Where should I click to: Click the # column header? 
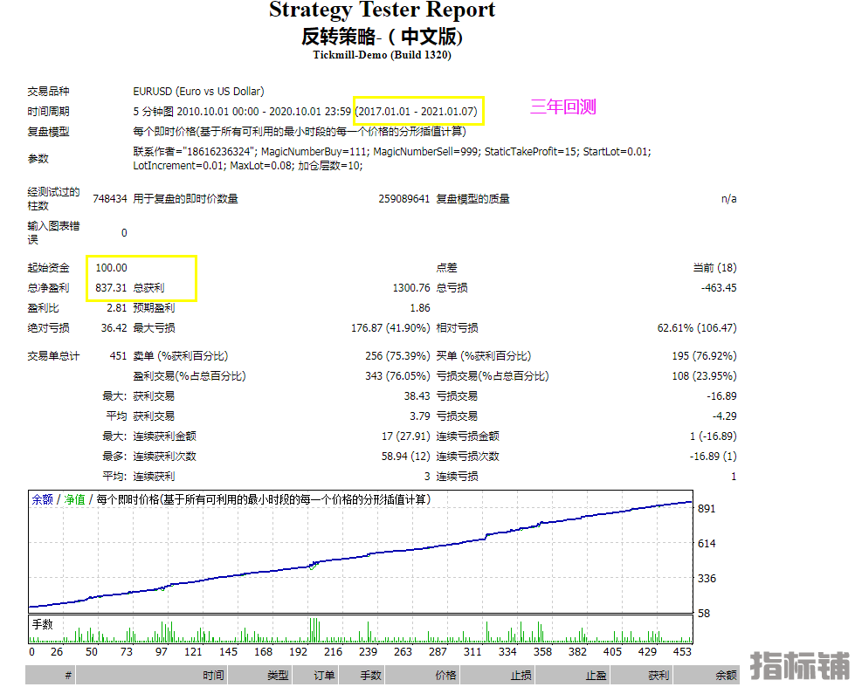click(x=51, y=676)
